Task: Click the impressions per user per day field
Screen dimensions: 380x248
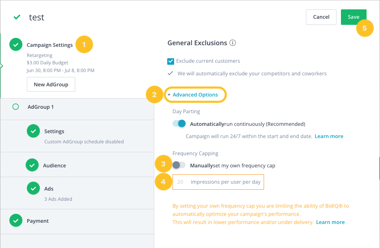Action: 218,182
